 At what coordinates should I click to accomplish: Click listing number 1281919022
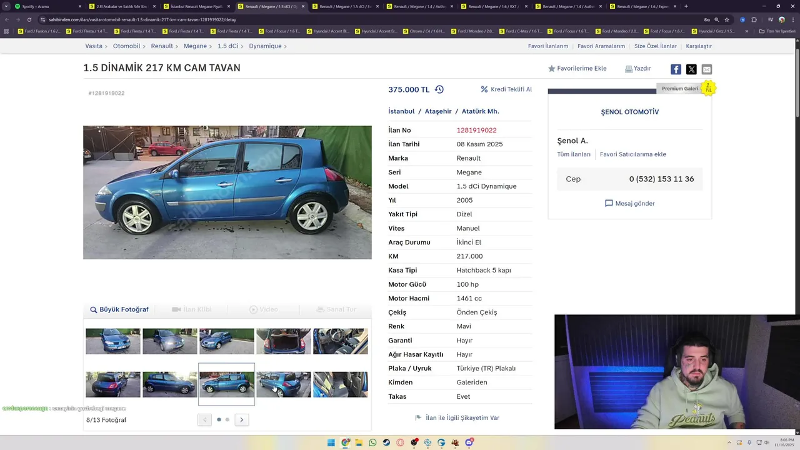[477, 130]
